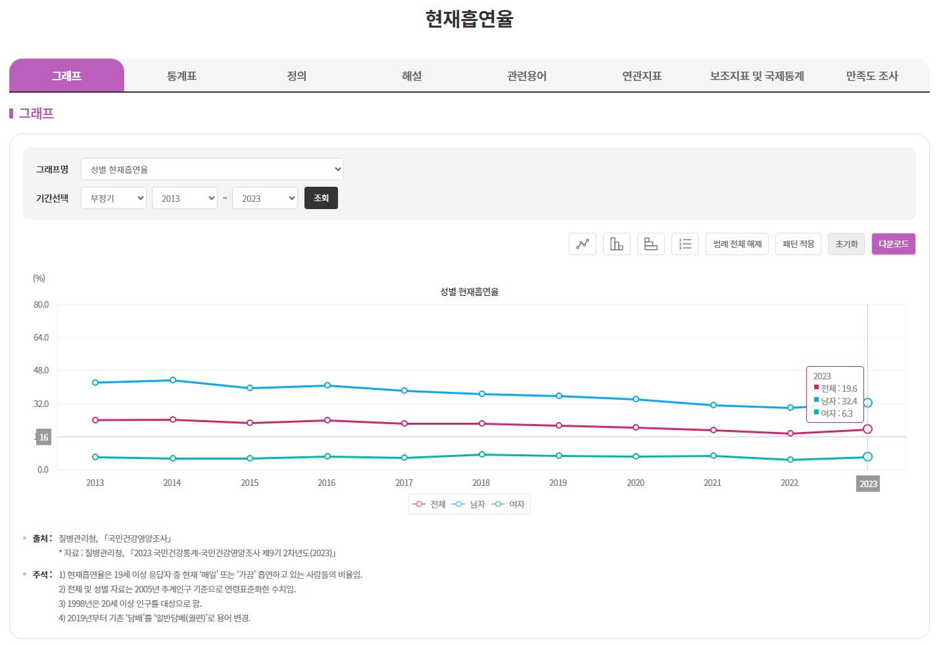The height and width of the screenshot is (645, 943).
Task: Click the 2014 남자 data point
Action: coord(173,380)
